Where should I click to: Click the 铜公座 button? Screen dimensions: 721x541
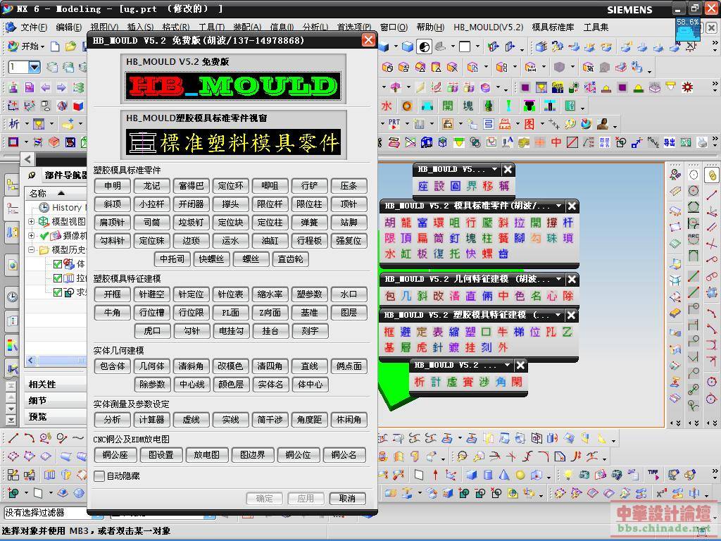pyautogui.click(x=115, y=455)
